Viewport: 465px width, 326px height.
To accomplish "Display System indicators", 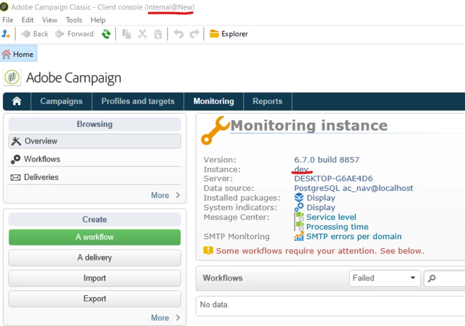I will (321, 208).
